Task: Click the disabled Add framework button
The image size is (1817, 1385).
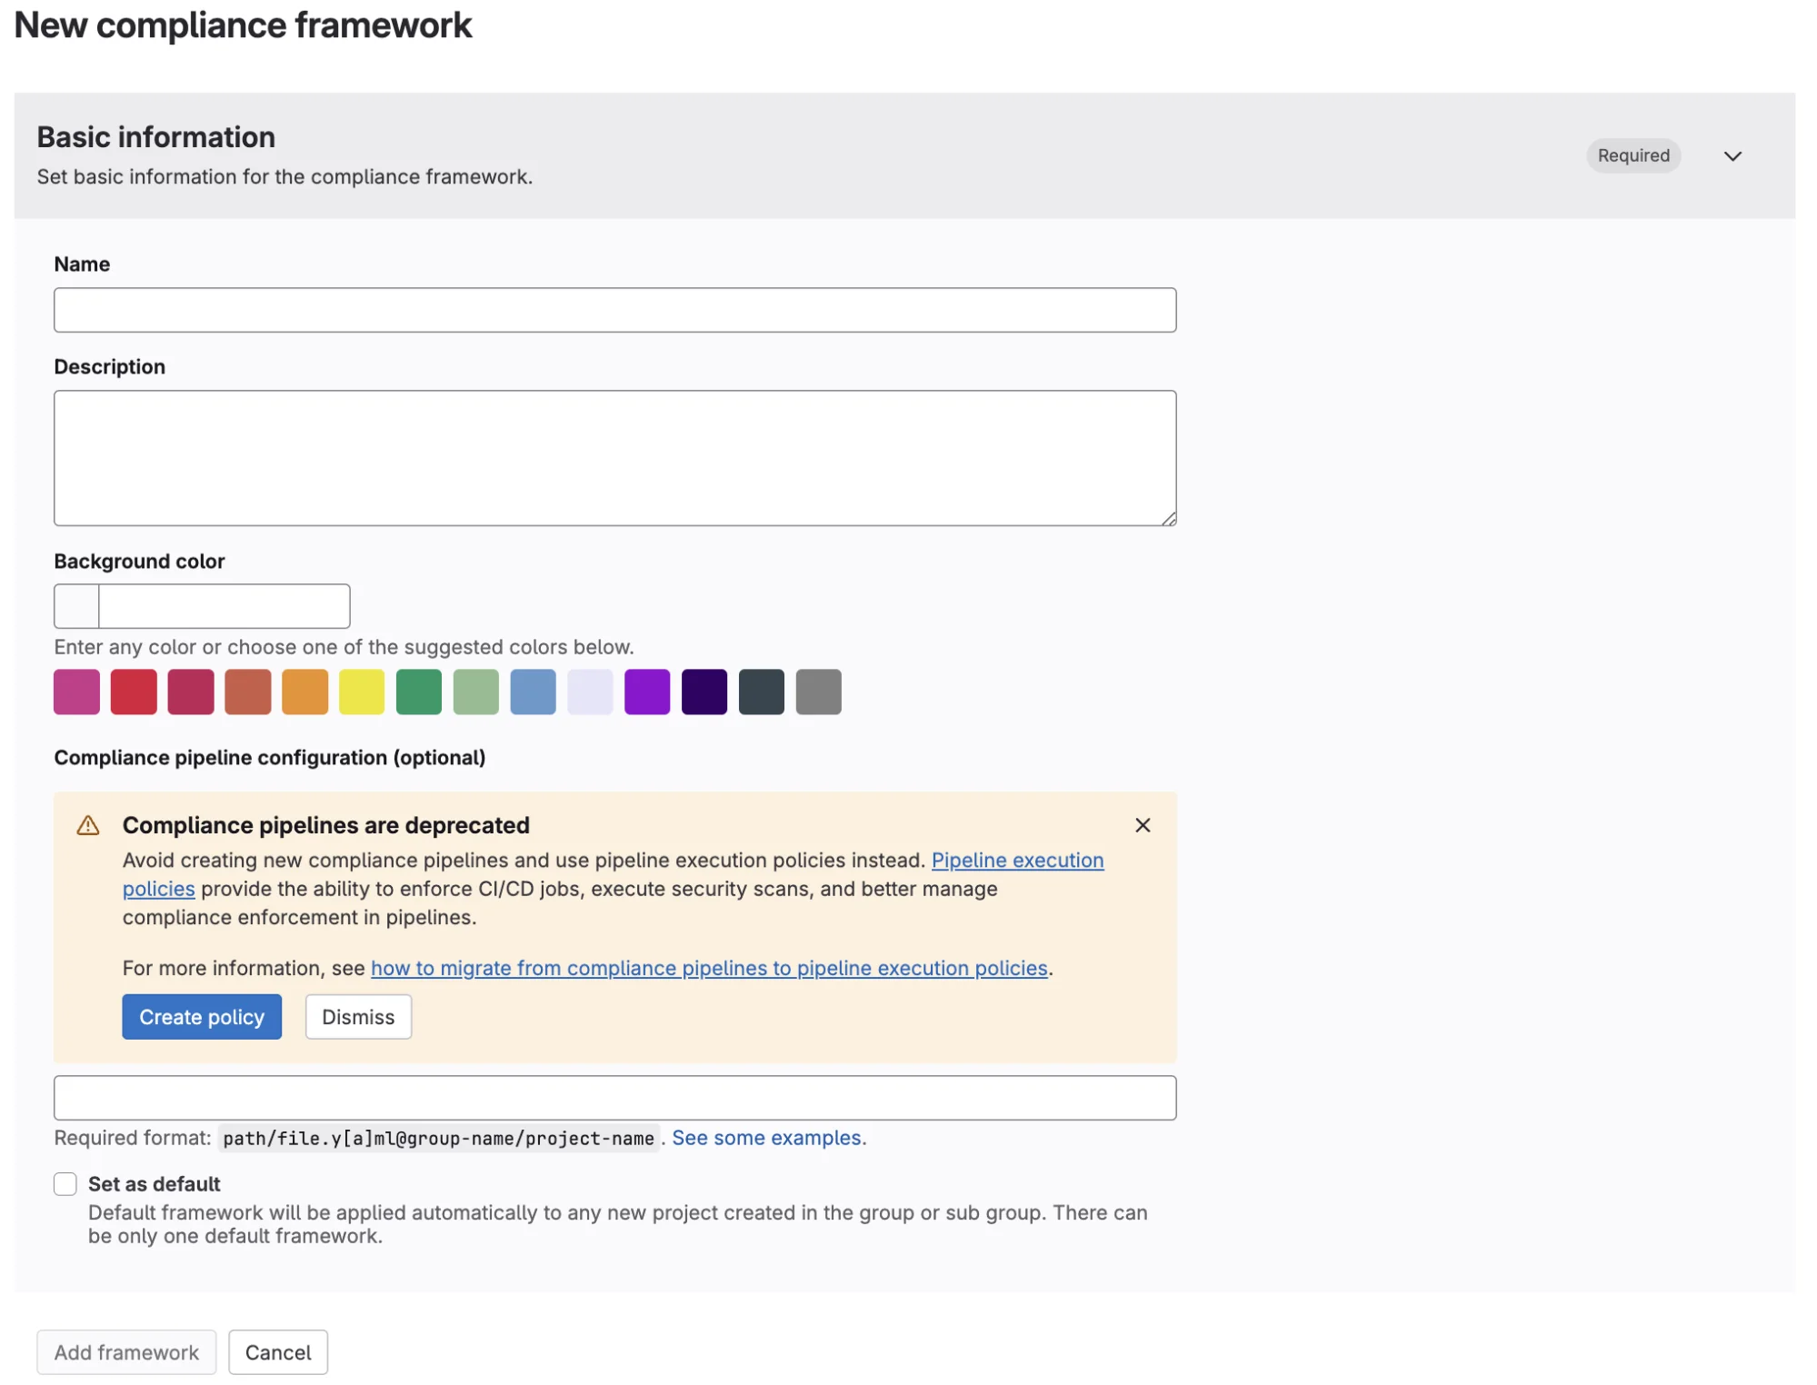Action: pos(126,1352)
